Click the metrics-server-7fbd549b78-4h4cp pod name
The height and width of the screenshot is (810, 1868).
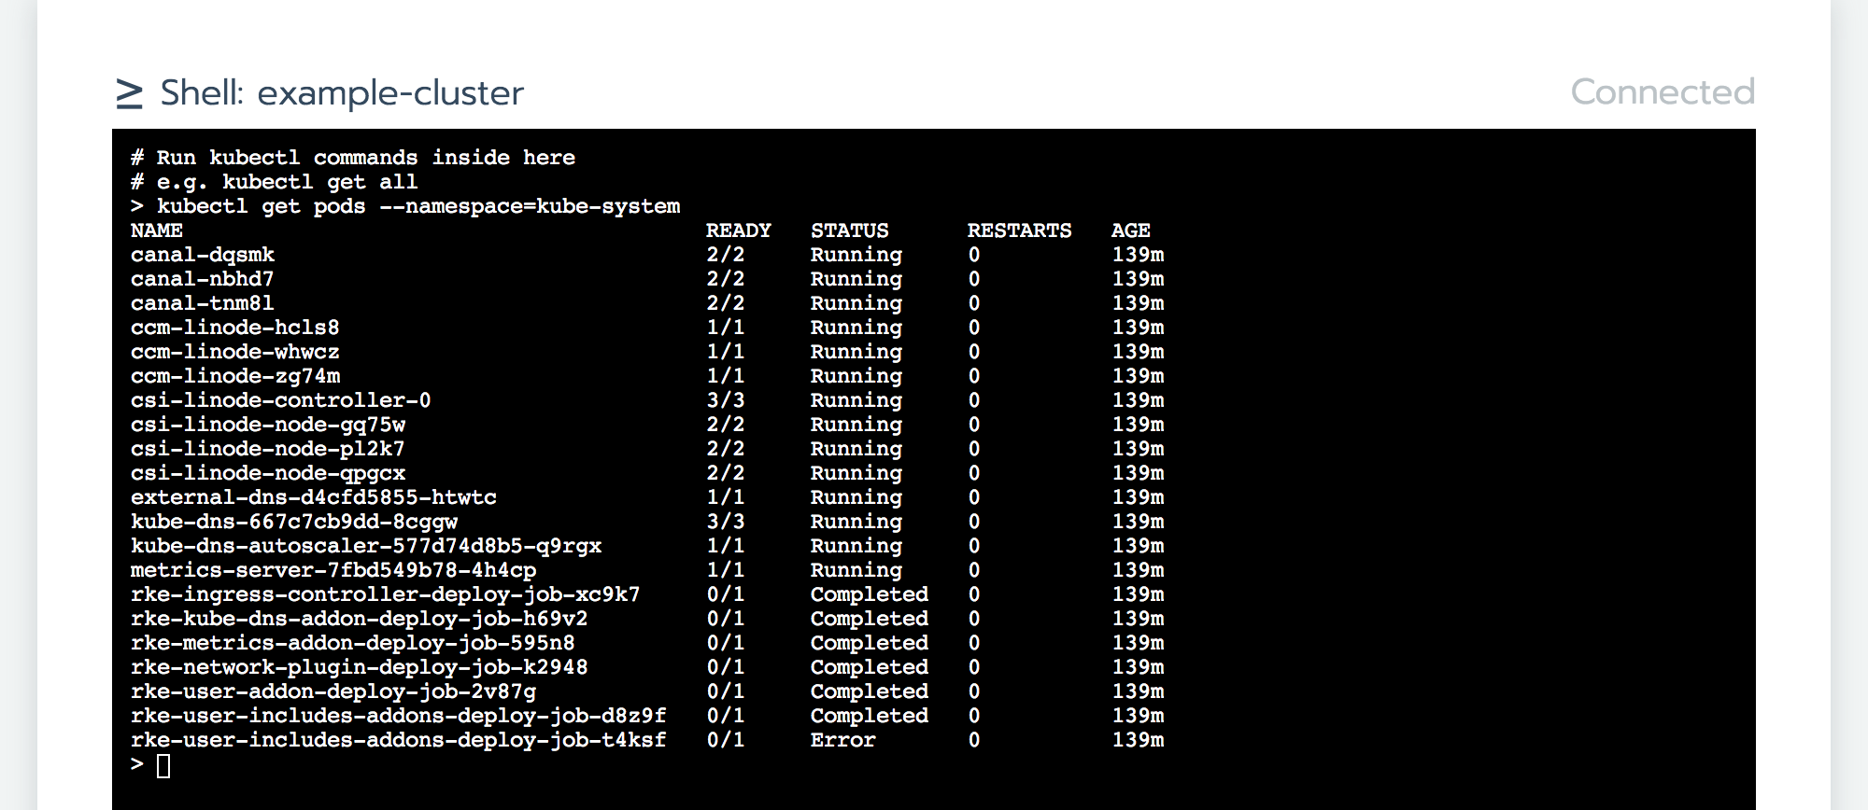coord(333,570)
